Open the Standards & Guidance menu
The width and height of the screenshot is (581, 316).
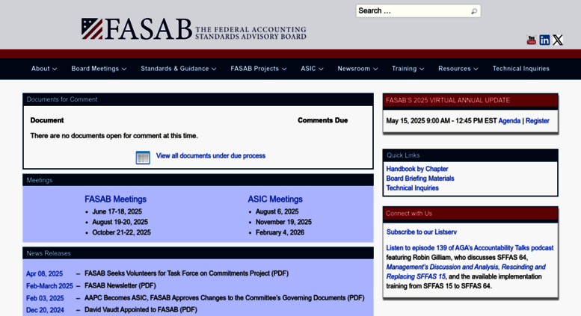(178, 69)
